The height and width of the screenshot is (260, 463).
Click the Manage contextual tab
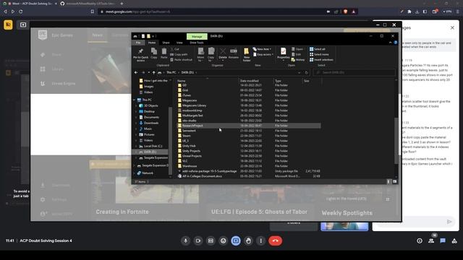[x=197, y=36]
